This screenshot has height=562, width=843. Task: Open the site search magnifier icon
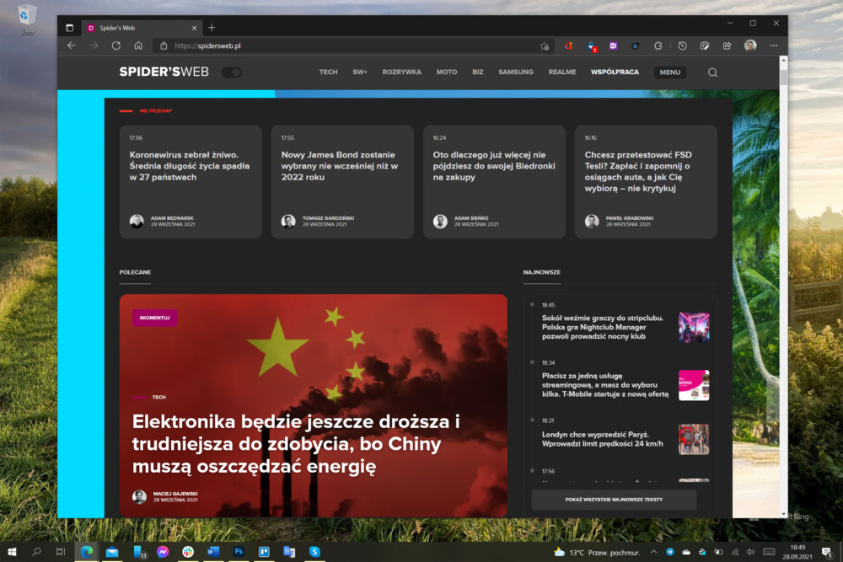pos(712,72)
